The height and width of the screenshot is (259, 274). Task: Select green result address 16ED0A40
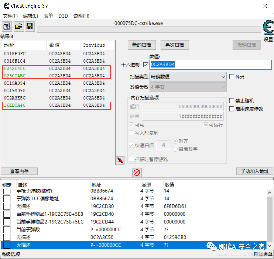[x=15, y=105]
